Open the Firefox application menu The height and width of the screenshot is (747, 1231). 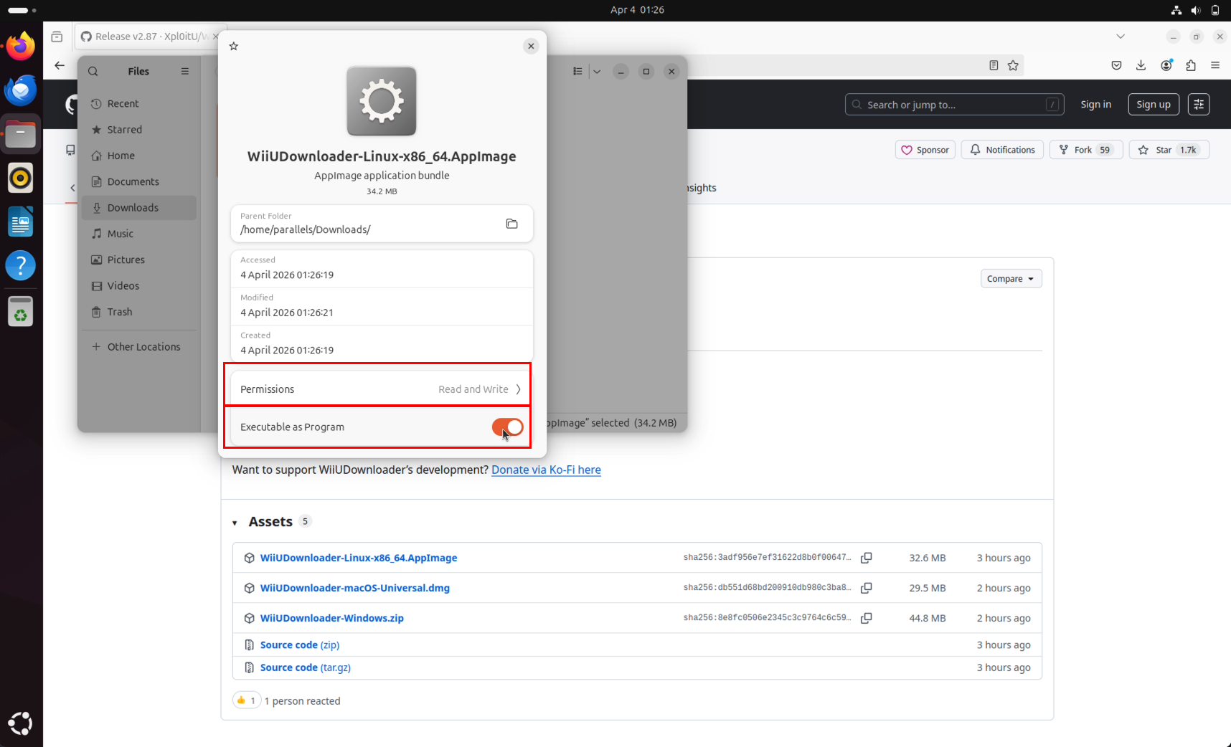[1215, 65]
